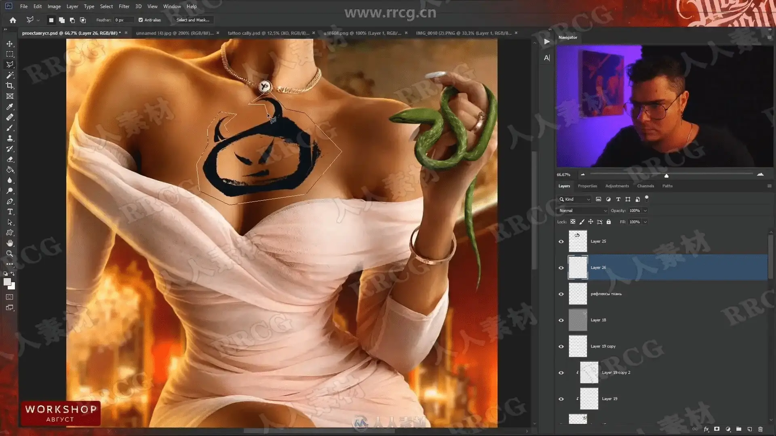Open the Normal blend mode dropdown
This screenshot has height=436, width=776.
click(x=582, y=210)
